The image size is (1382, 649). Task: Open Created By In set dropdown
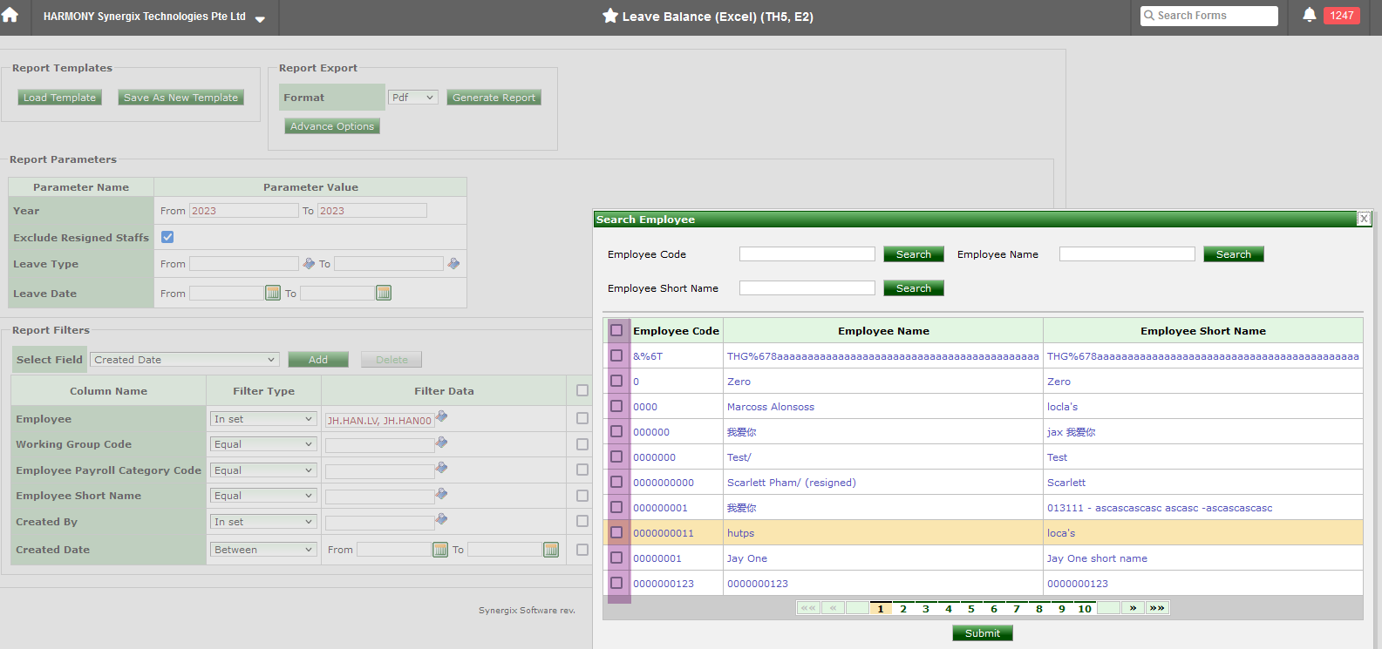tap(262, 522)
